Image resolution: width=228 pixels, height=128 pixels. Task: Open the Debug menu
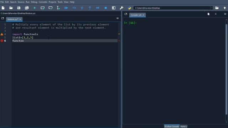[x=34, y=2]
